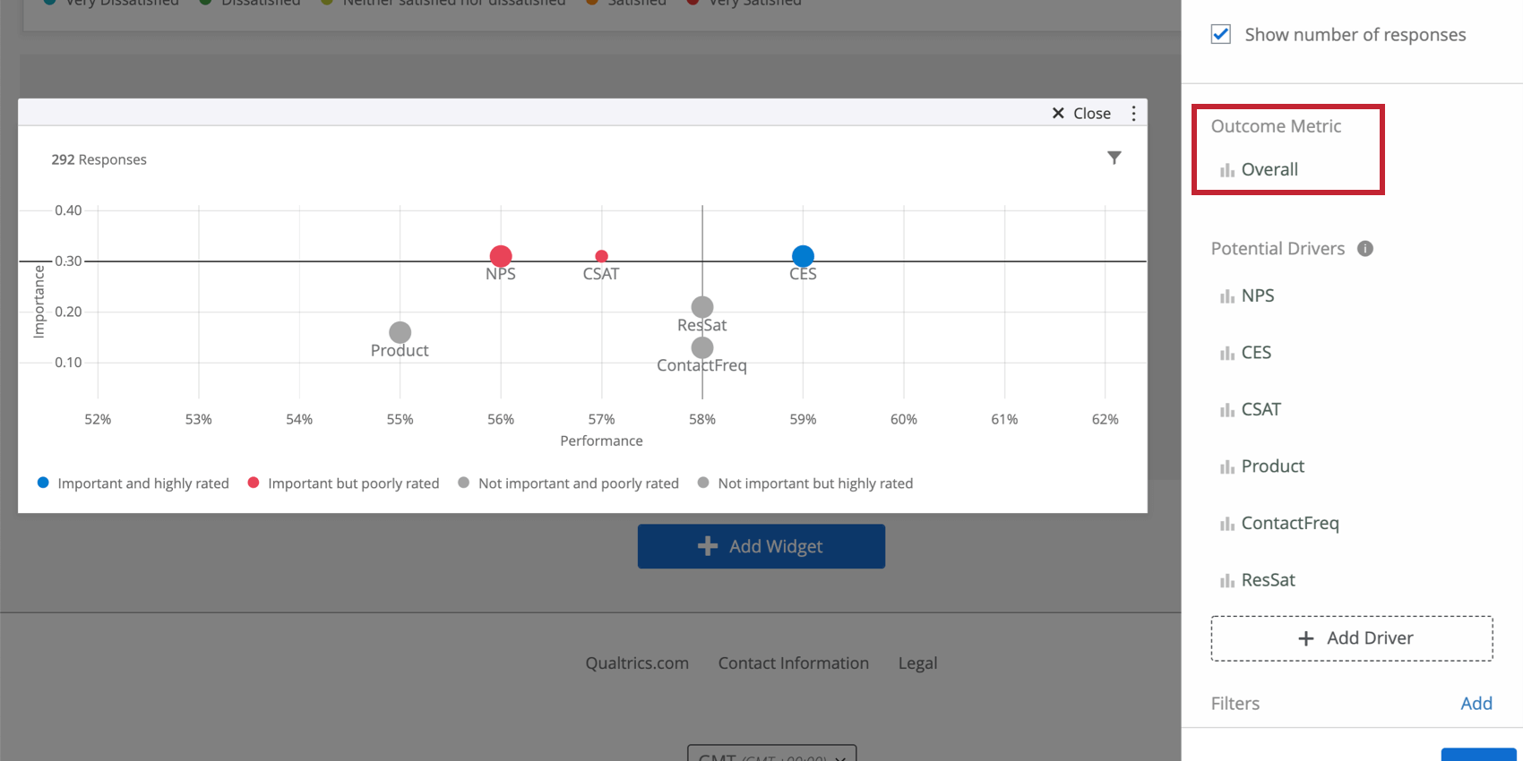Click the bar chart icon beside NPS driver

[x=1226, y=295]
